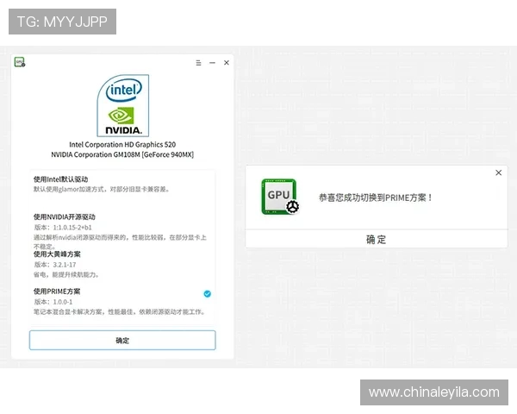Confirm with the 确定 button in the driver manager
This screenshot has height=414, width=517.
click(x=122, y=340)
